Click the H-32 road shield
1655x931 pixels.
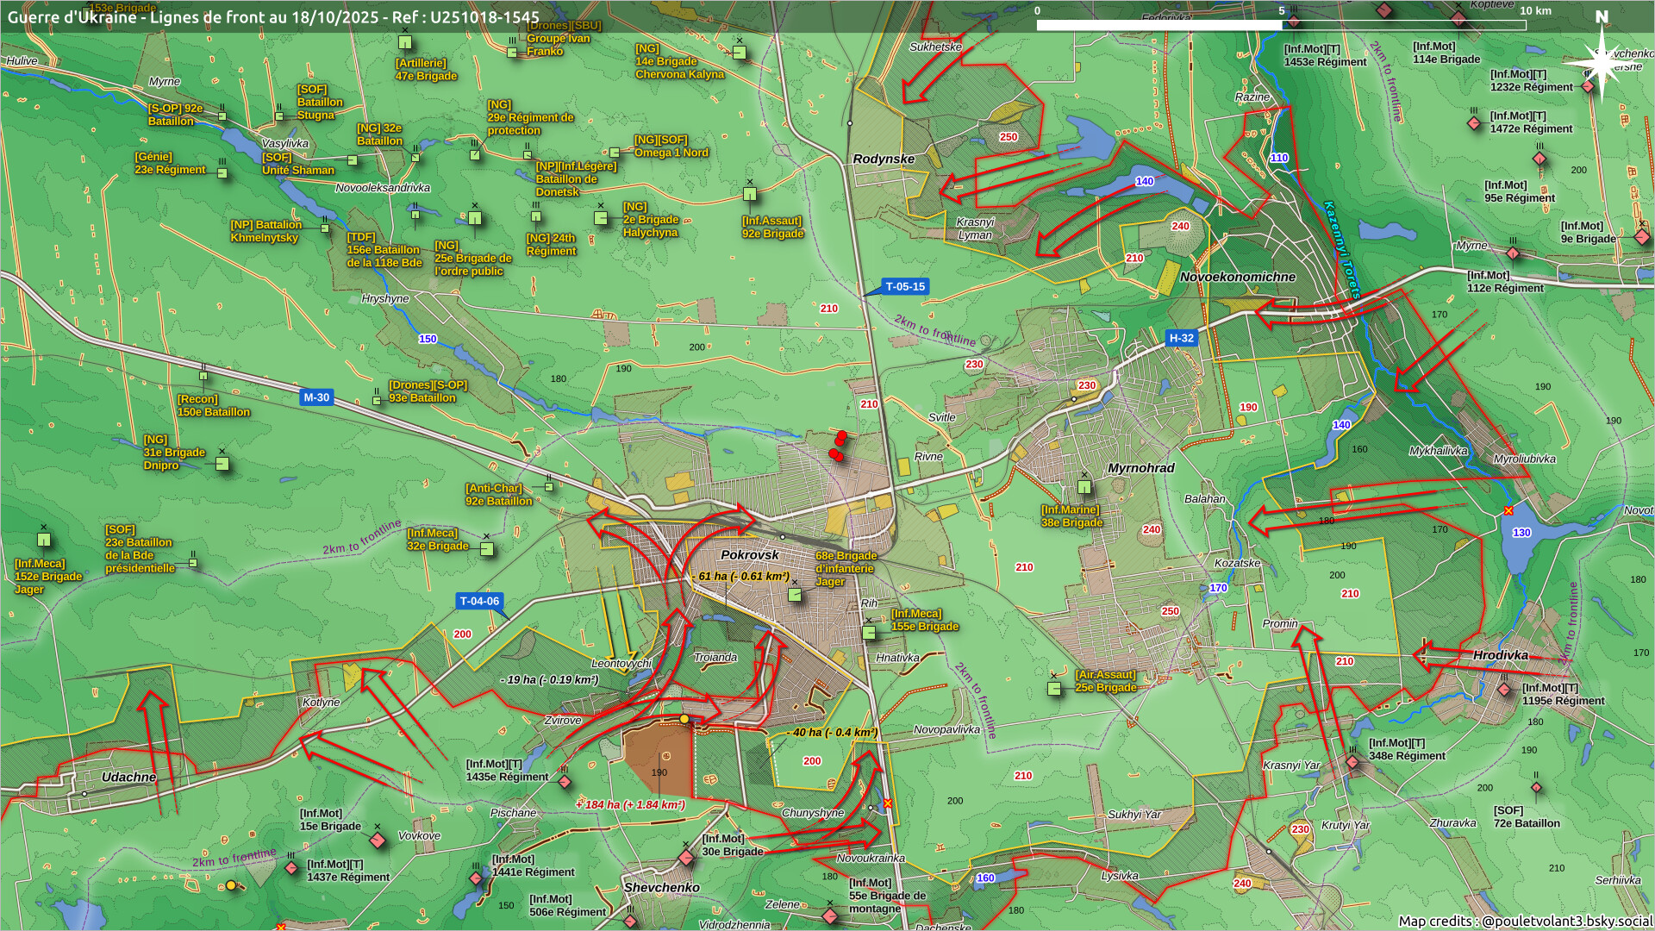[1181, 338]
